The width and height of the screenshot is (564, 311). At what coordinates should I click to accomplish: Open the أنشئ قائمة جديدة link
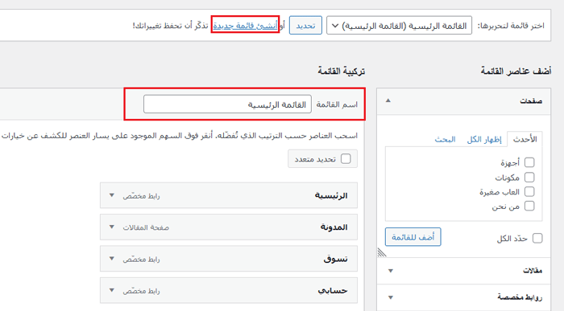pos(245,26)
